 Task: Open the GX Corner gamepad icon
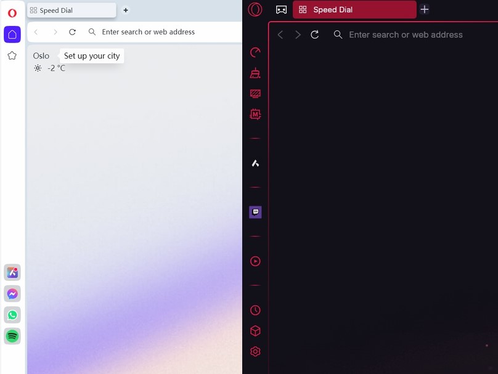point(282,9)
